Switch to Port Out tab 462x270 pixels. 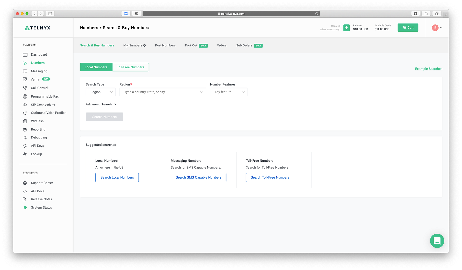pos(191,45)
